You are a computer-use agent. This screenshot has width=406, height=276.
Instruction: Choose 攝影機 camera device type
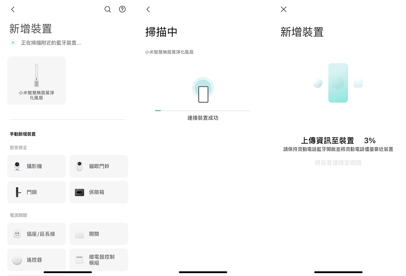coord(37,166)
